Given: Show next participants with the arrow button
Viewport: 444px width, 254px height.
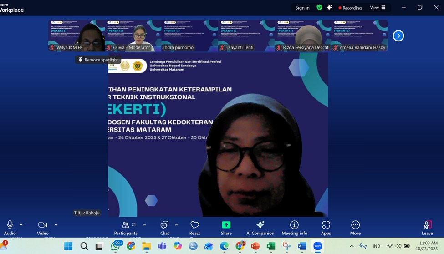Looking at the screenshot, I should (x=398, y=36).
